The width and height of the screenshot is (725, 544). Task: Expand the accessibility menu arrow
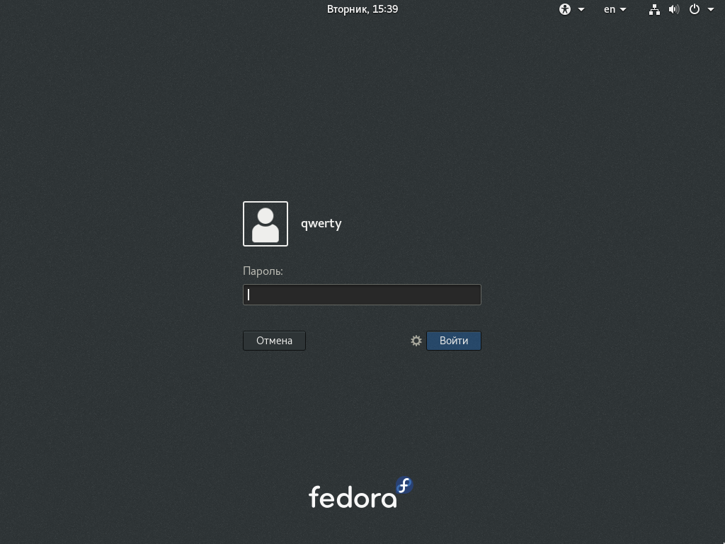(x=581, y=10)
